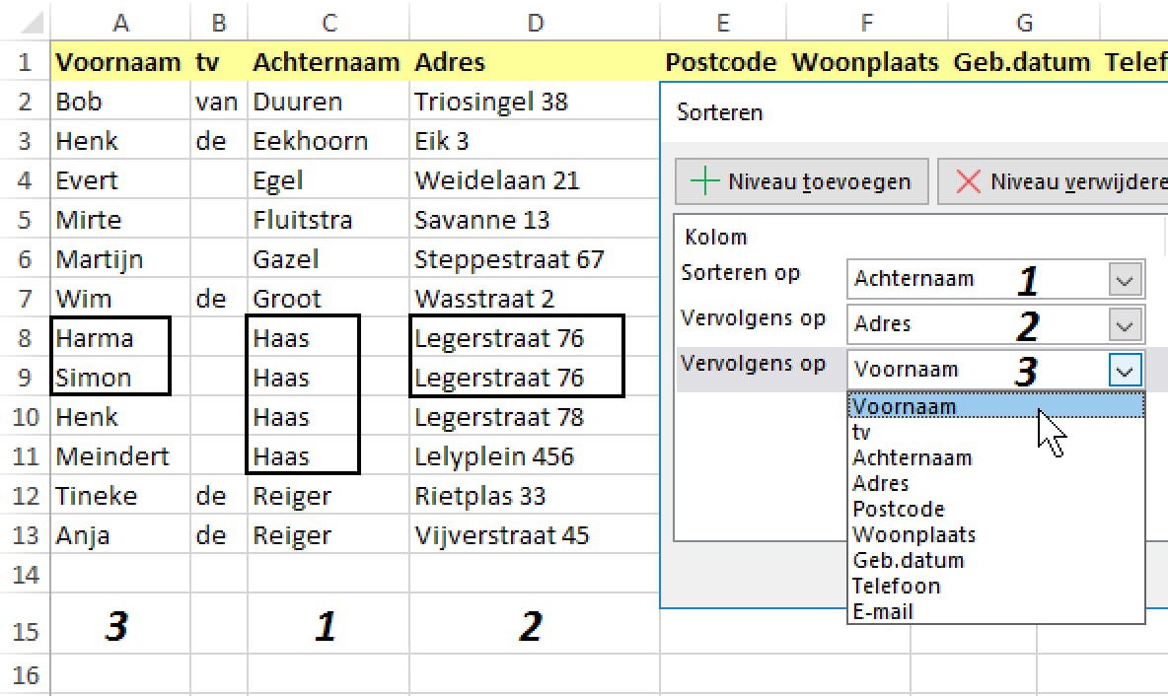Expand the Achternaam sort dropdown arrow

(x=1124, y=280)
